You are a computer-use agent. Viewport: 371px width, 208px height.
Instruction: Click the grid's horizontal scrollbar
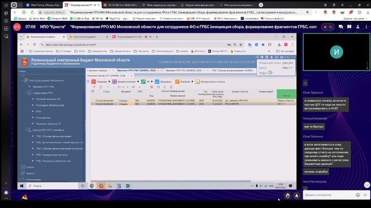tap(171, 181)
